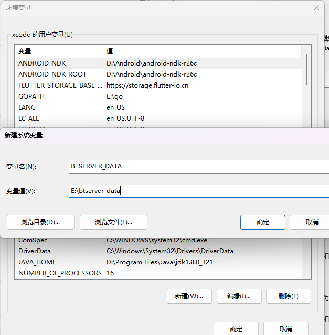Click value en_US.UTF-8 for LC_ALL
The image size is (329, 335).
click(125, 118)
